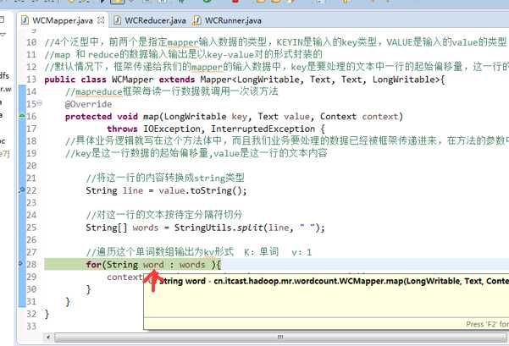Click the Java file icon on WCMapper.java tab
The image size is (509, 346).
tap(25, 20)
